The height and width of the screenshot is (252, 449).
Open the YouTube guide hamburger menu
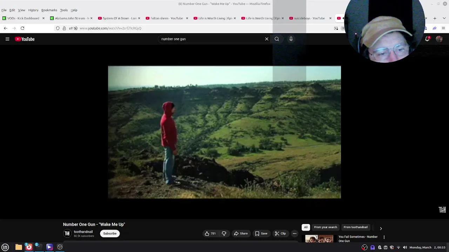[7, 39]
